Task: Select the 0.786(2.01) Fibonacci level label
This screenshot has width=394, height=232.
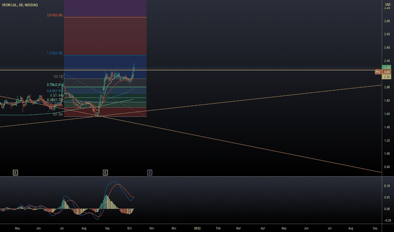Action: [55, 85]
